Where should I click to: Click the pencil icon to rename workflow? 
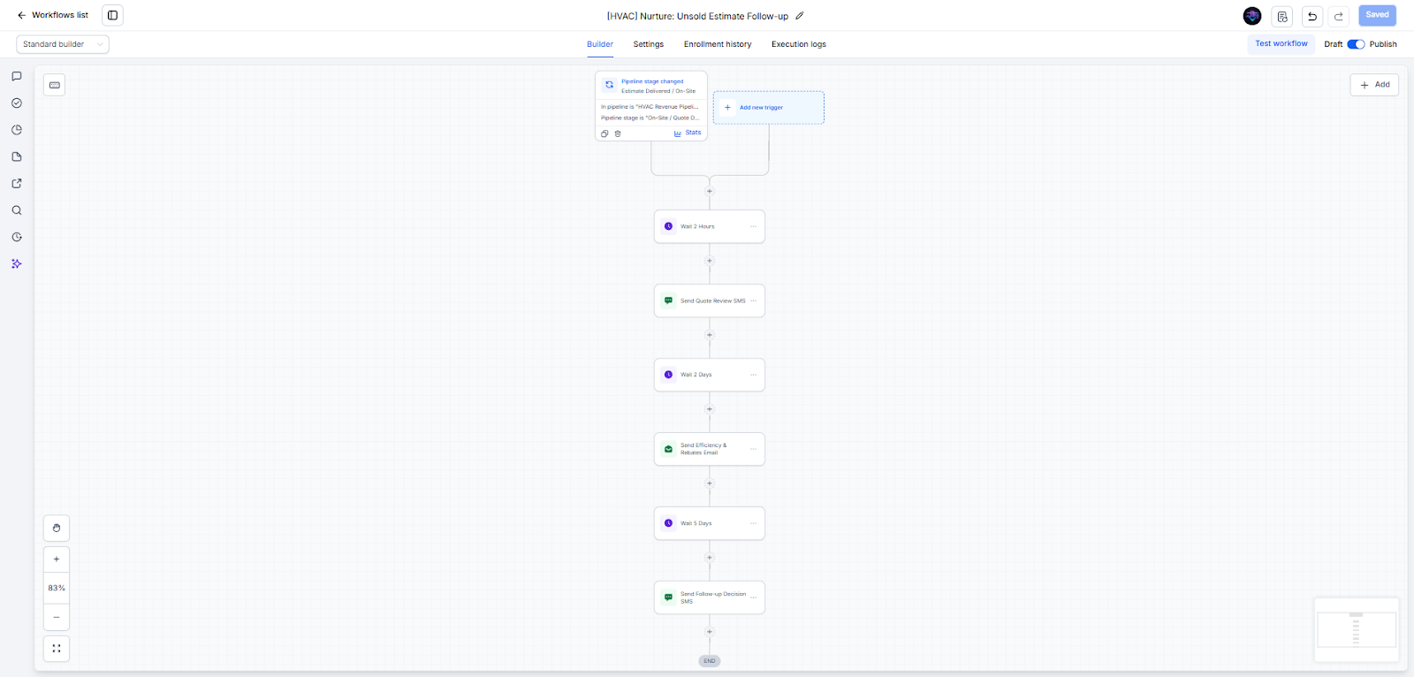click(x=800, y=16)
